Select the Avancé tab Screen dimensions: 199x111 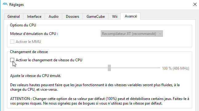tap(131, 16)
